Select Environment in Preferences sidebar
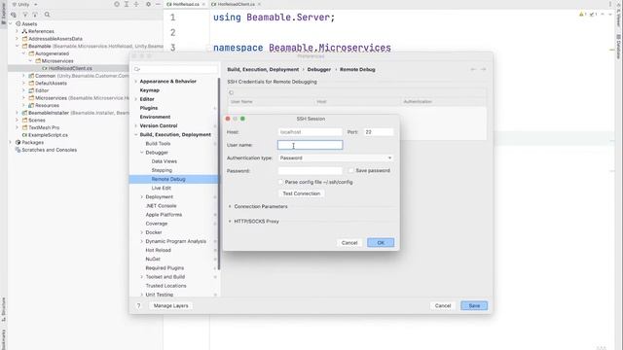Viewport: 623px width, 350px height. coord(155,117)
